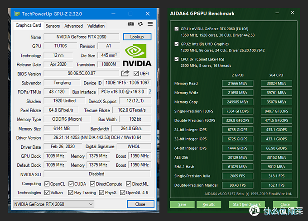Click the Memory Type GDDR6 (Micron) field
This screenshot has height=221, width=308.
tap(67, 119)
